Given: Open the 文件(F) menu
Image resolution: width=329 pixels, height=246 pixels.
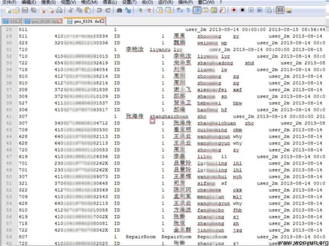Looking at the screenshot, I should (x=9, y=2).
